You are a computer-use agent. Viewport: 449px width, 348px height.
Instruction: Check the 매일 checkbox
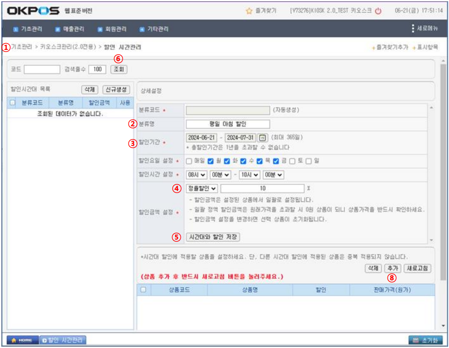[x=189, y=161]
